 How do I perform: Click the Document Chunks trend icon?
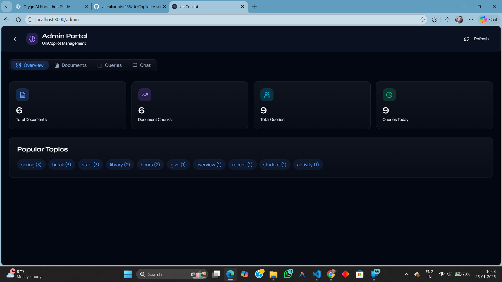coord(145,95)
